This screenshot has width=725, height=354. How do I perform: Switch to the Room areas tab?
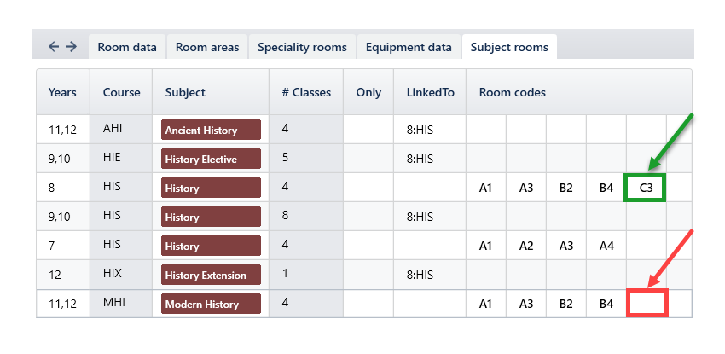(x=207, y=47)
